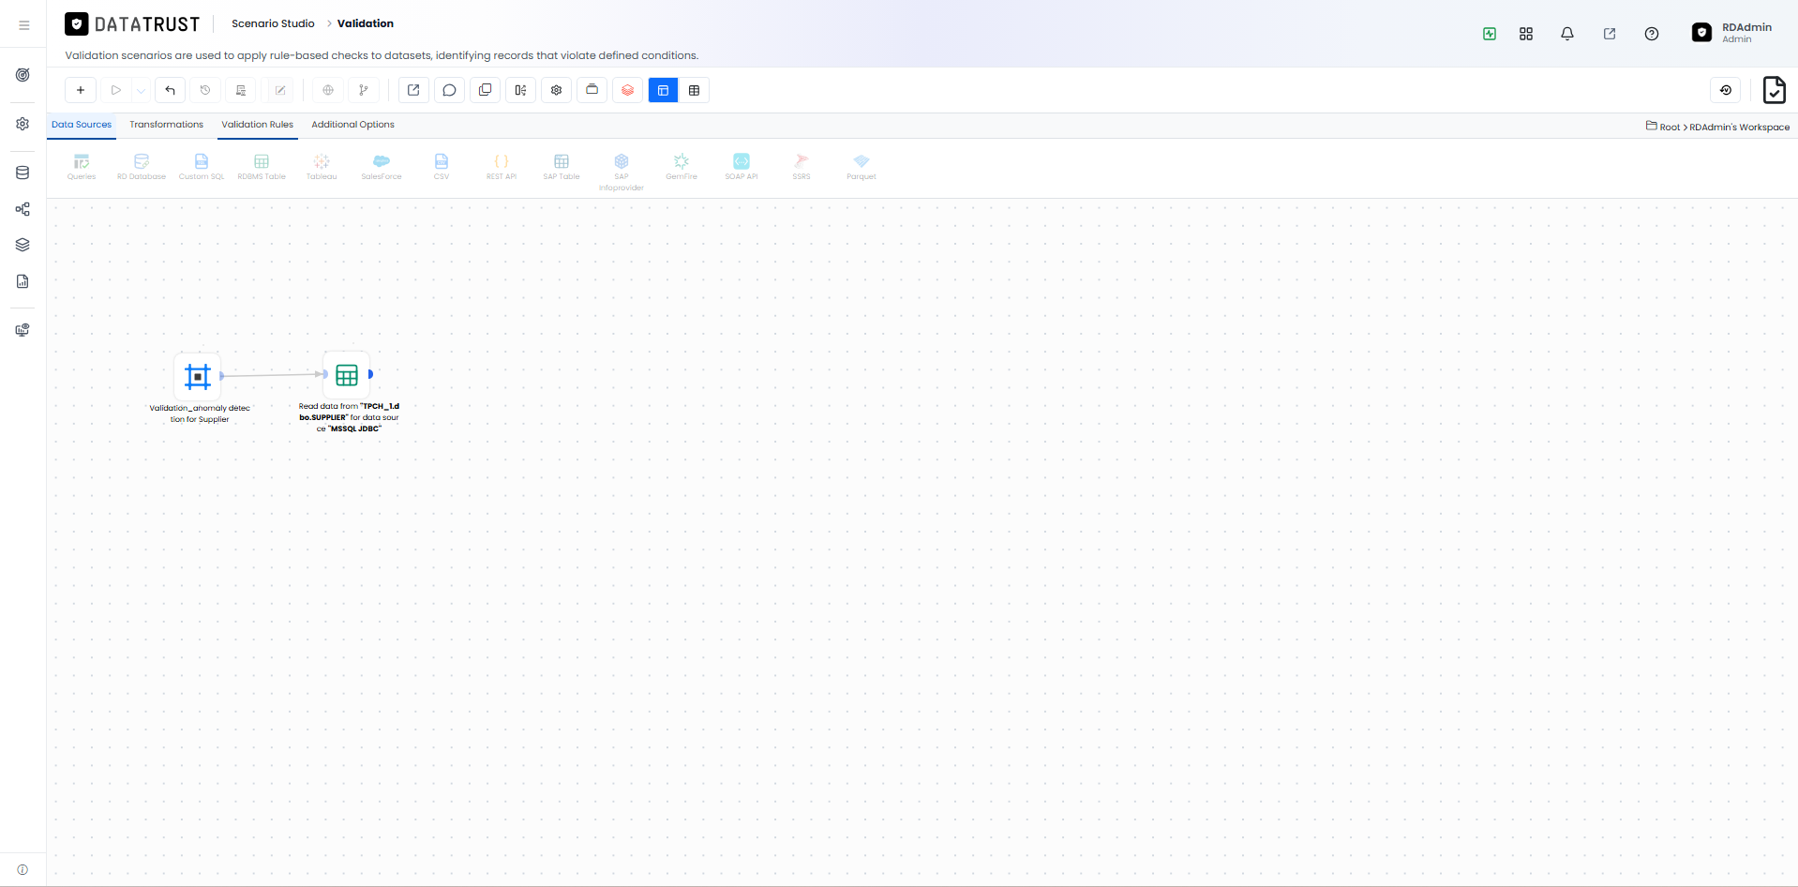
Task: Select the SalesForce data source
Action: (x=382, y=167)
